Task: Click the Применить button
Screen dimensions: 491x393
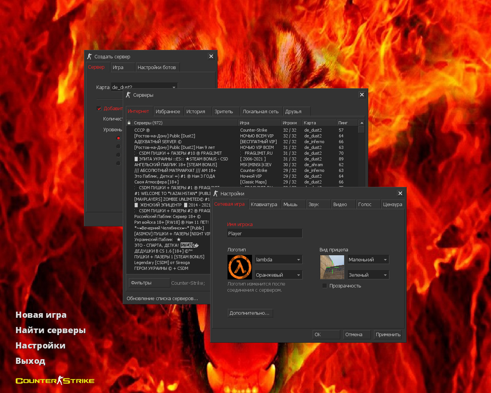Action: (x=388, y=335)
